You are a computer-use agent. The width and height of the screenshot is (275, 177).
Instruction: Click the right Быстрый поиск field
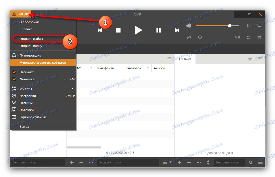pyautogui.click(x=229, y=162)
